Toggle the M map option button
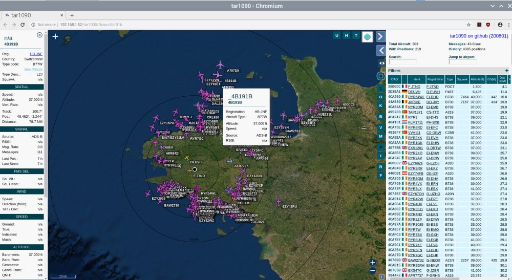The height and width of the screenshot is (280, 512). point(381,136)
